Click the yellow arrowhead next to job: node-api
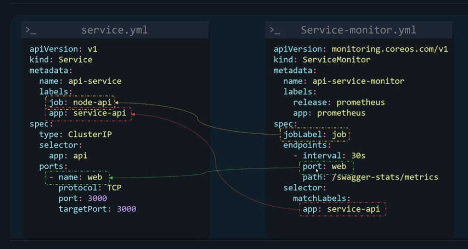The image size is (468, 249). (116, 103)
